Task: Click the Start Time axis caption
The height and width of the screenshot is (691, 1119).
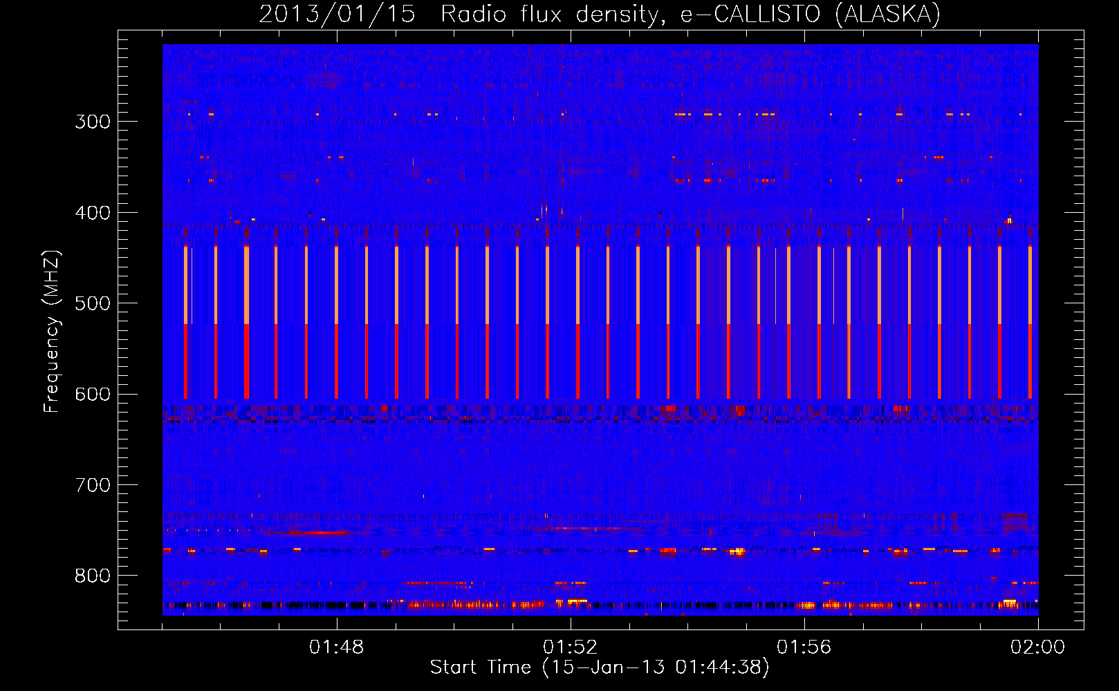Action: coord(600,668)
